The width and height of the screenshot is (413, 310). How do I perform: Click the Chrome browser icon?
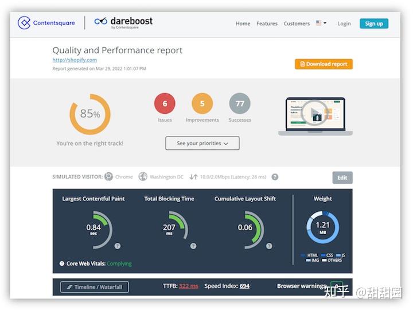point(108,176)
